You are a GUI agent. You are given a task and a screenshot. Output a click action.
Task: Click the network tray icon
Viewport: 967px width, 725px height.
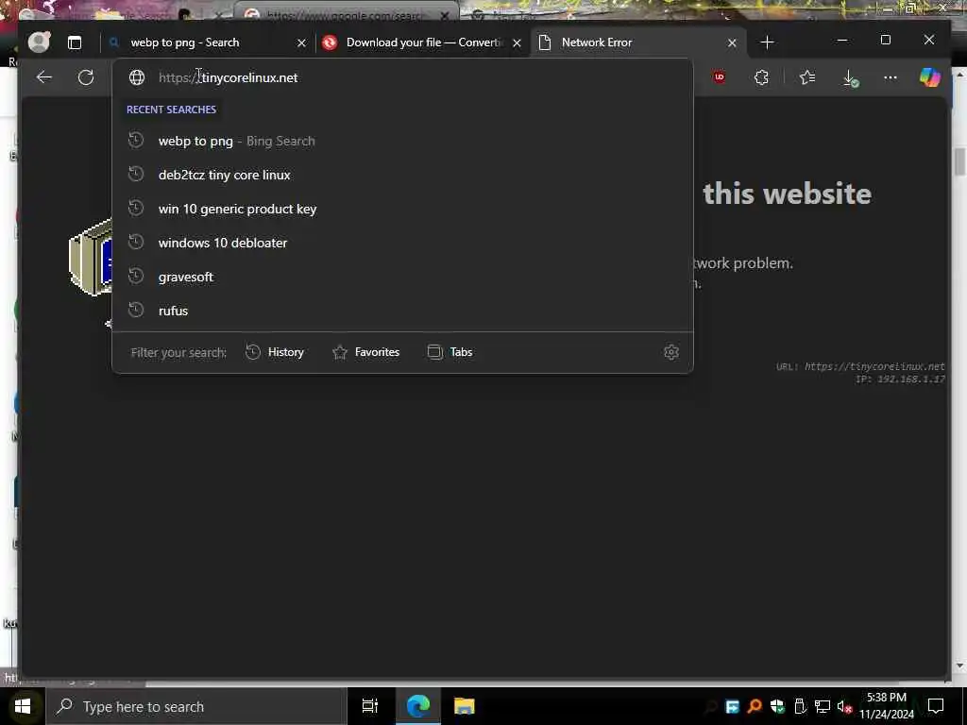(823, 706)
